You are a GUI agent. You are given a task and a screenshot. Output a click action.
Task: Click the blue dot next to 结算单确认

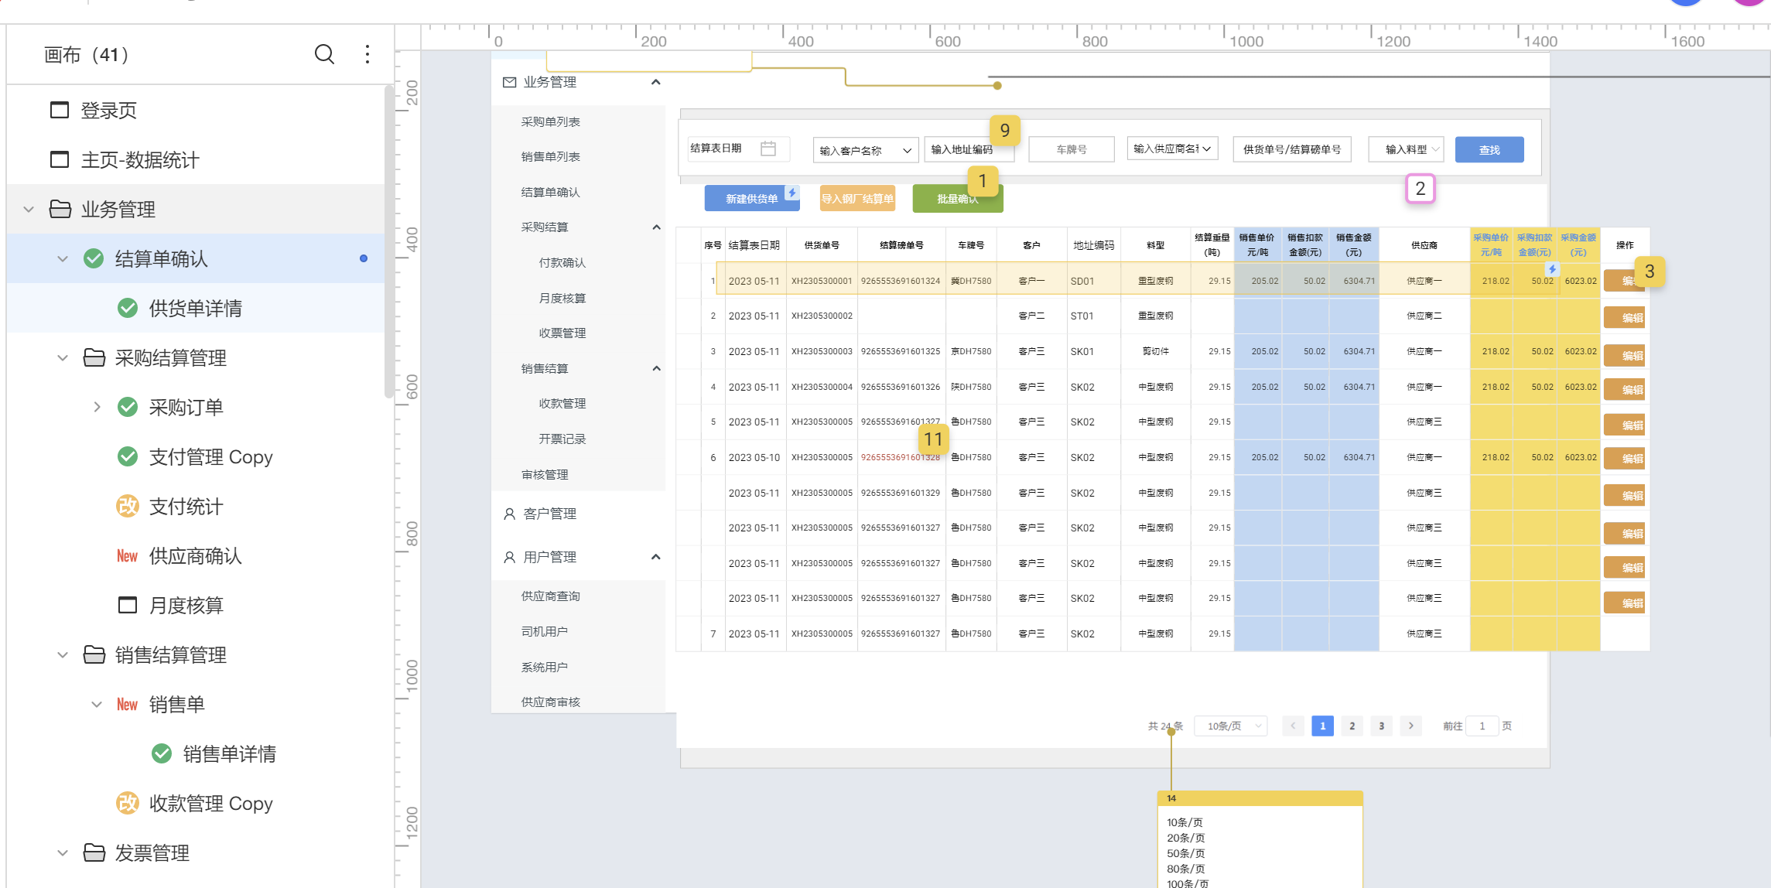364,258
